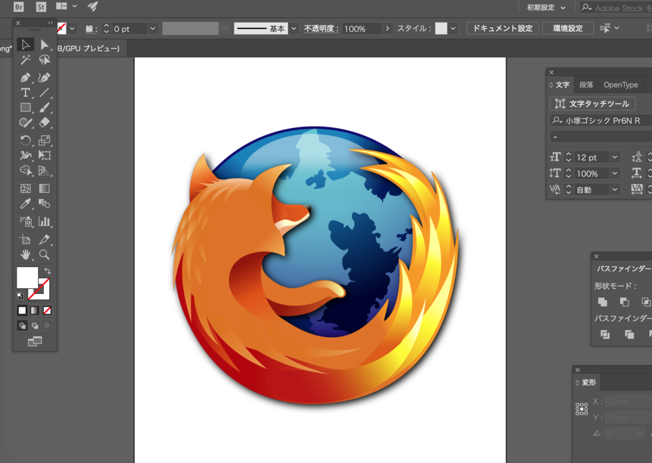The width and height of the screenshot is (652, 463).
Task: Choose the Shaper pencil tool
Action: click(25, 123)
